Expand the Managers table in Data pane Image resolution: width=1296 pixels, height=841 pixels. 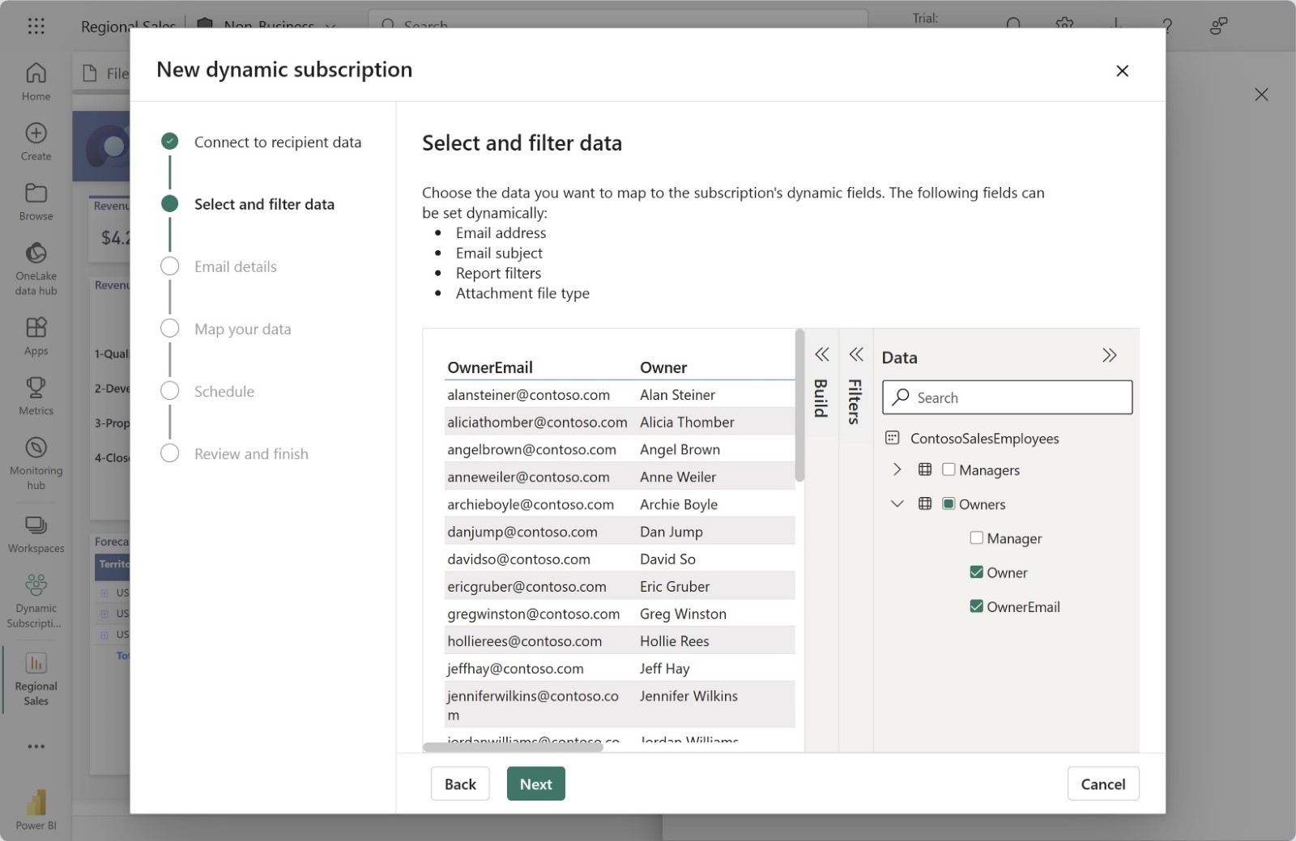point(897,469)
